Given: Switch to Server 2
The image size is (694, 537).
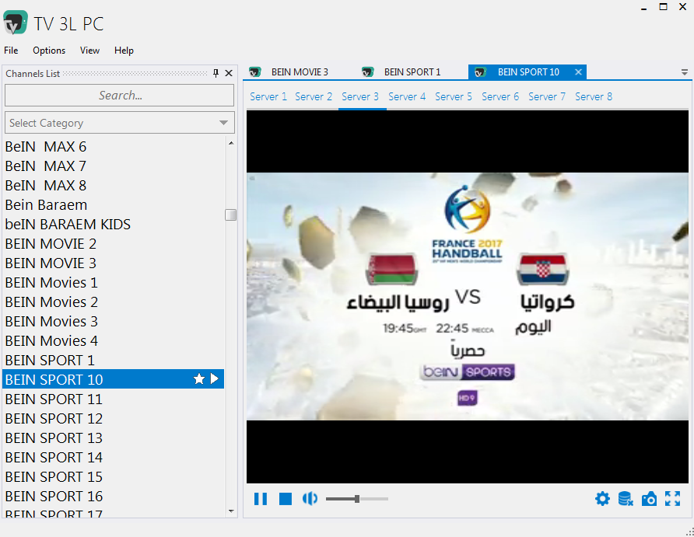Looking at the screenshot, I should point(314,97).
